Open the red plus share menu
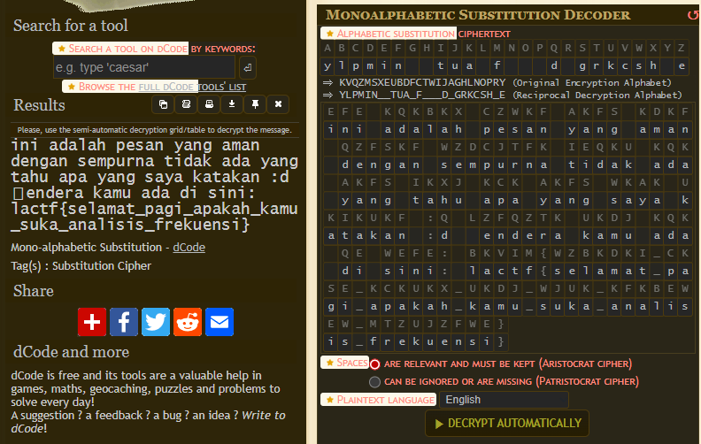 [x=92, y=322]
